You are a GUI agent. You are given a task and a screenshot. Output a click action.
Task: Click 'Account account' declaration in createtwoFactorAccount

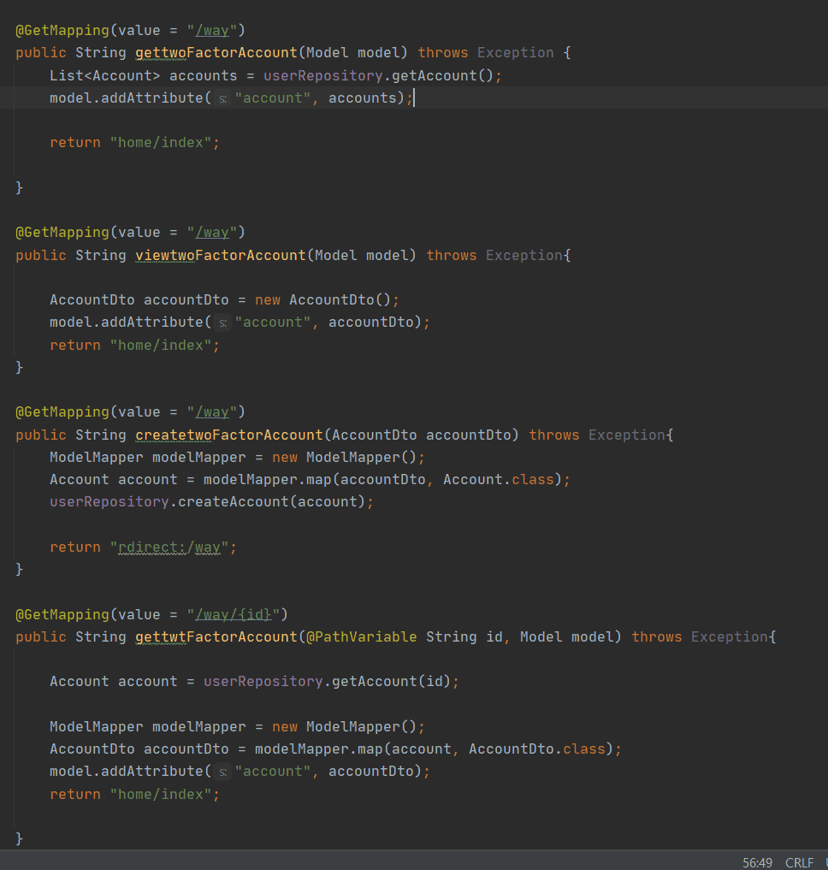tap(114, 479)
